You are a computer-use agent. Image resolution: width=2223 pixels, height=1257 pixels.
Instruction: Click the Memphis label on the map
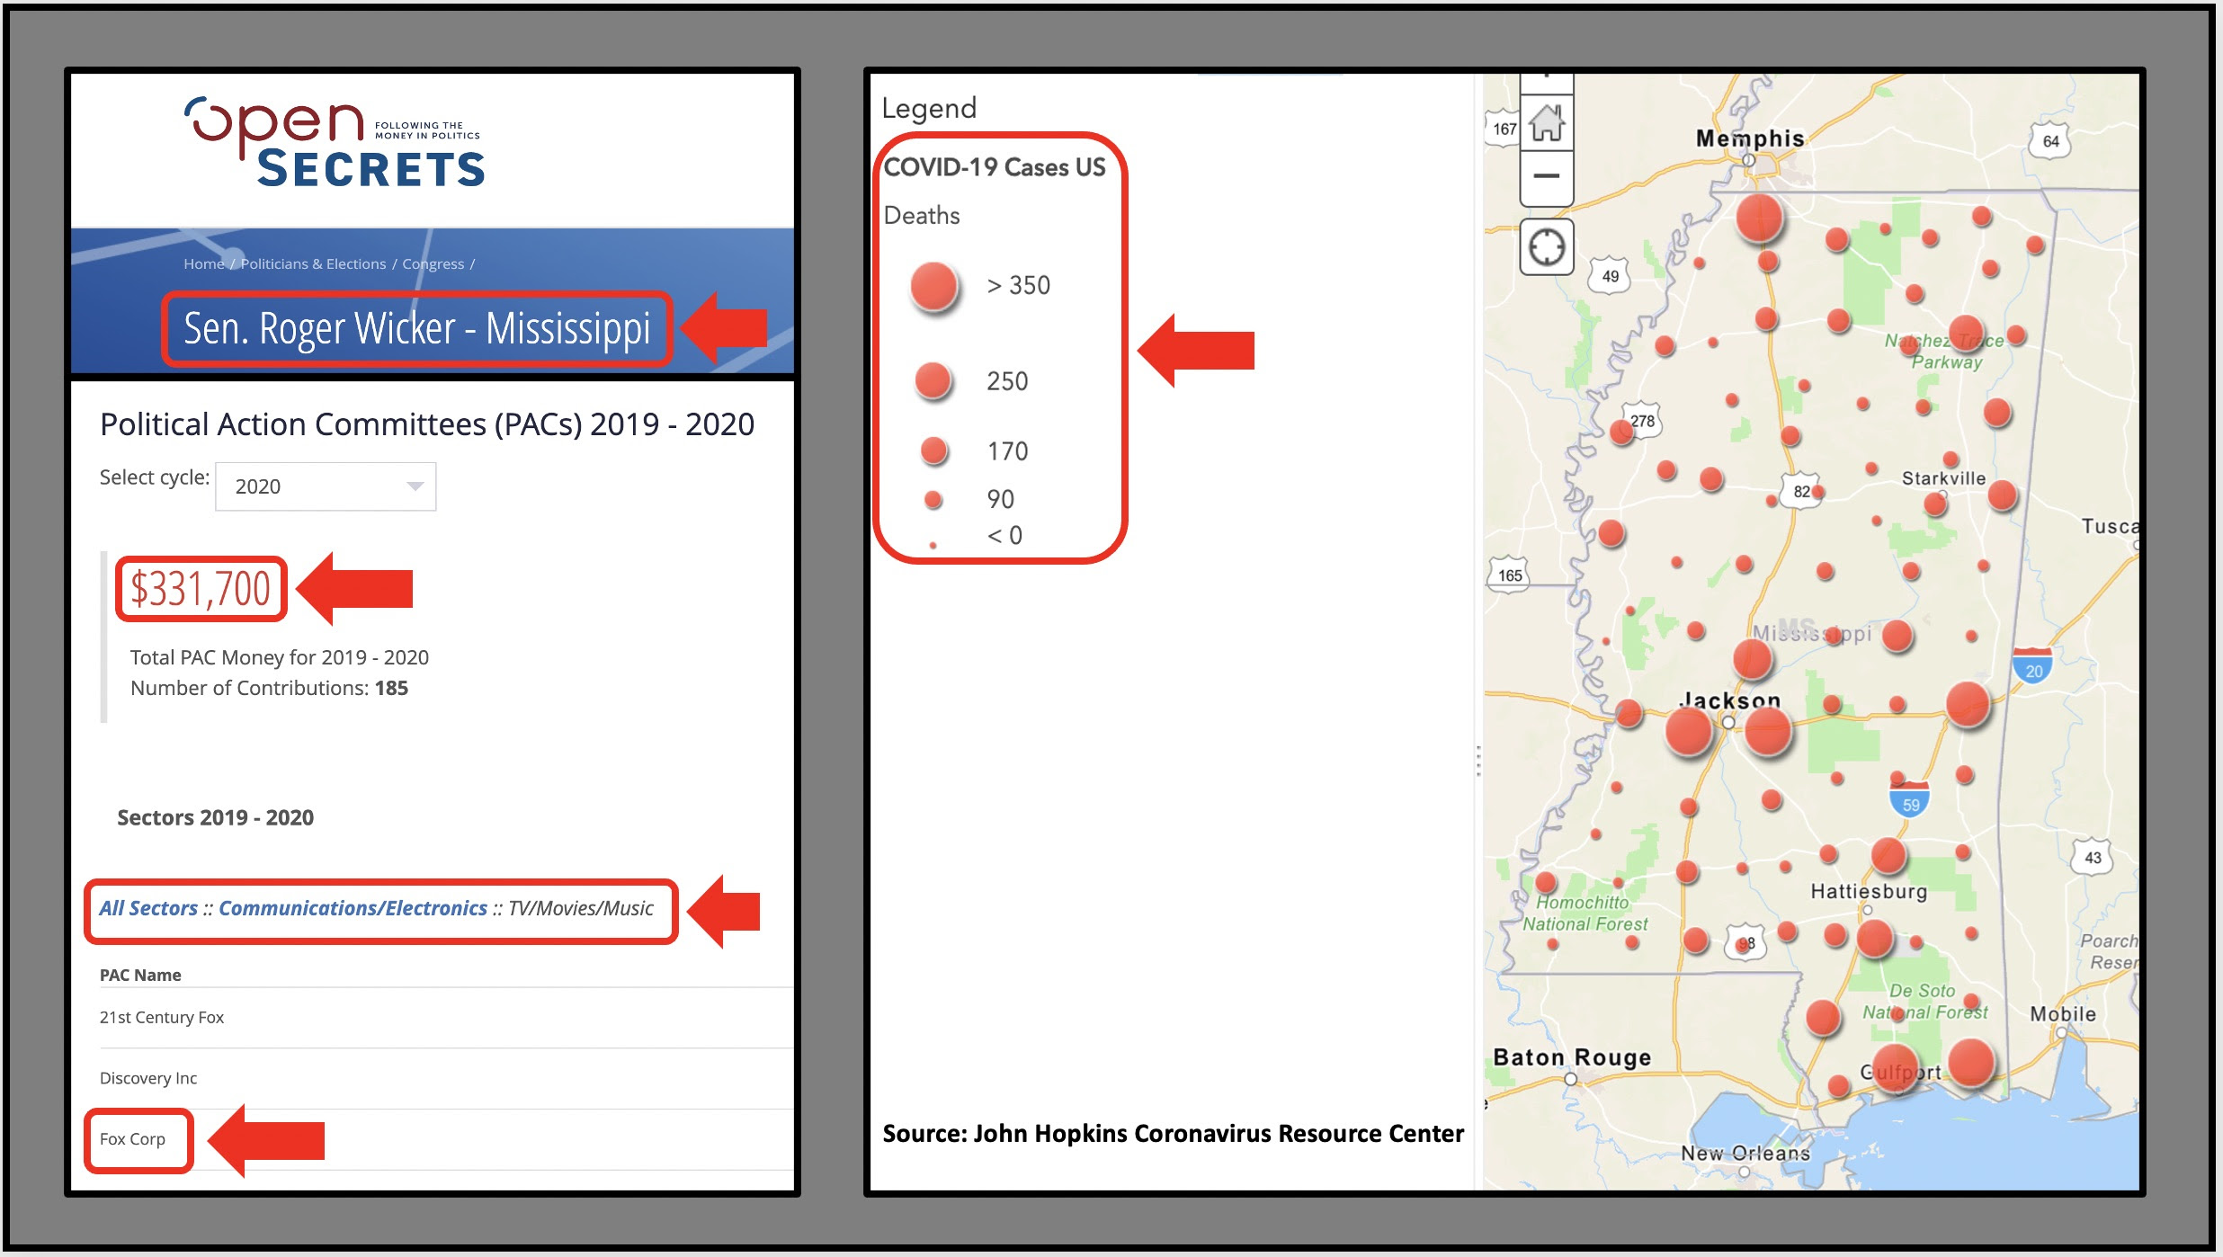point(1750,138)
